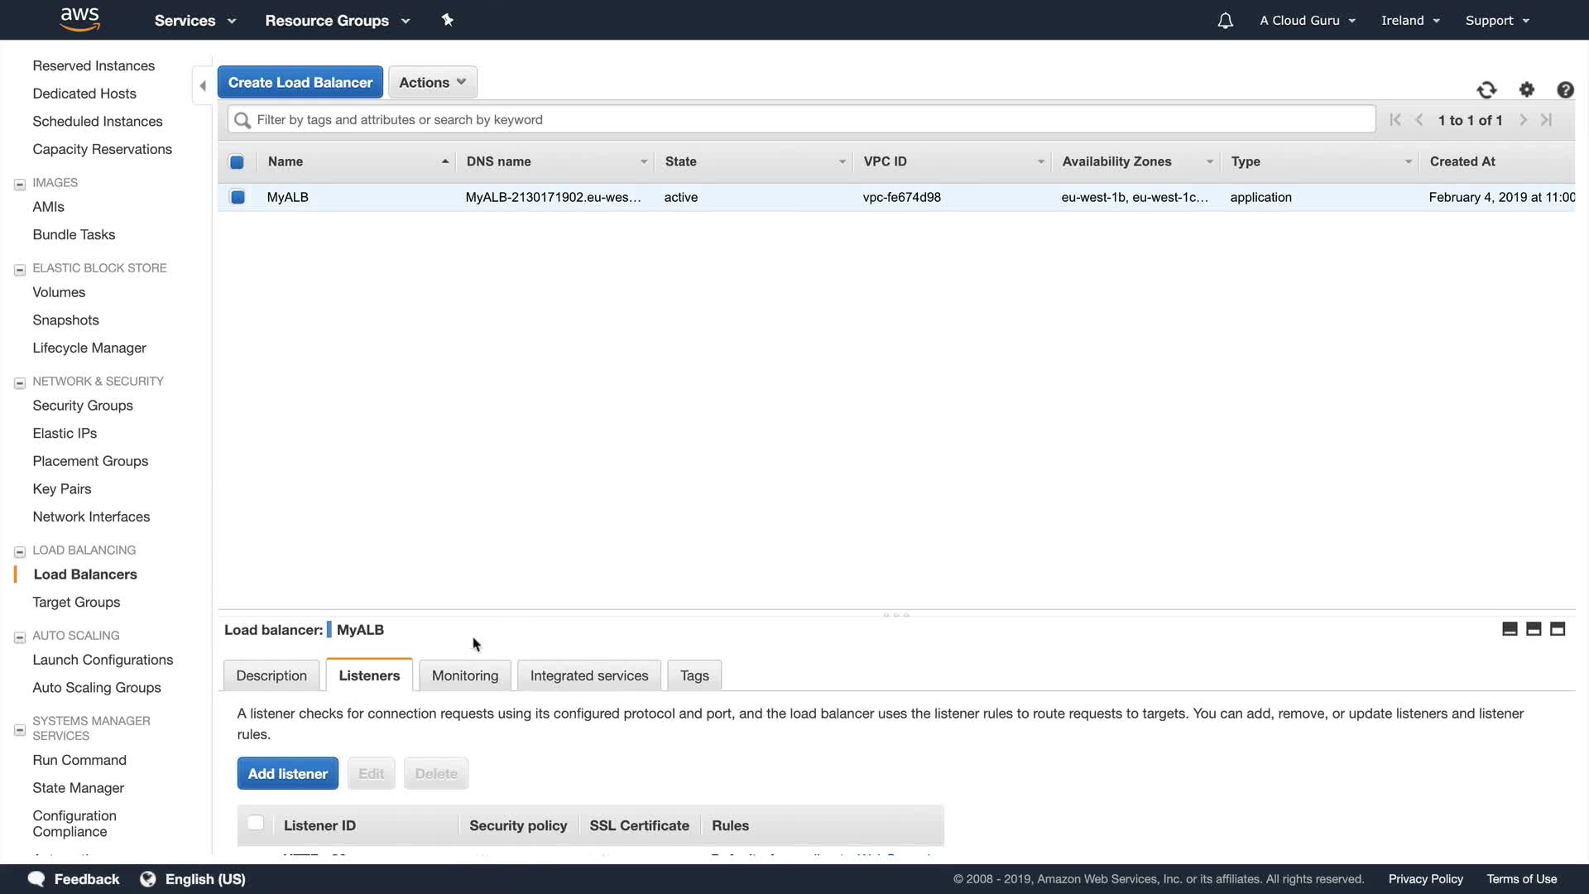Open the Actions dropdown
Screen dimensions: 1589x894
click(432, 82)
